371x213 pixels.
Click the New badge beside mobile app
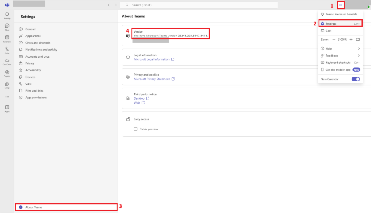(x=356, y=70)
